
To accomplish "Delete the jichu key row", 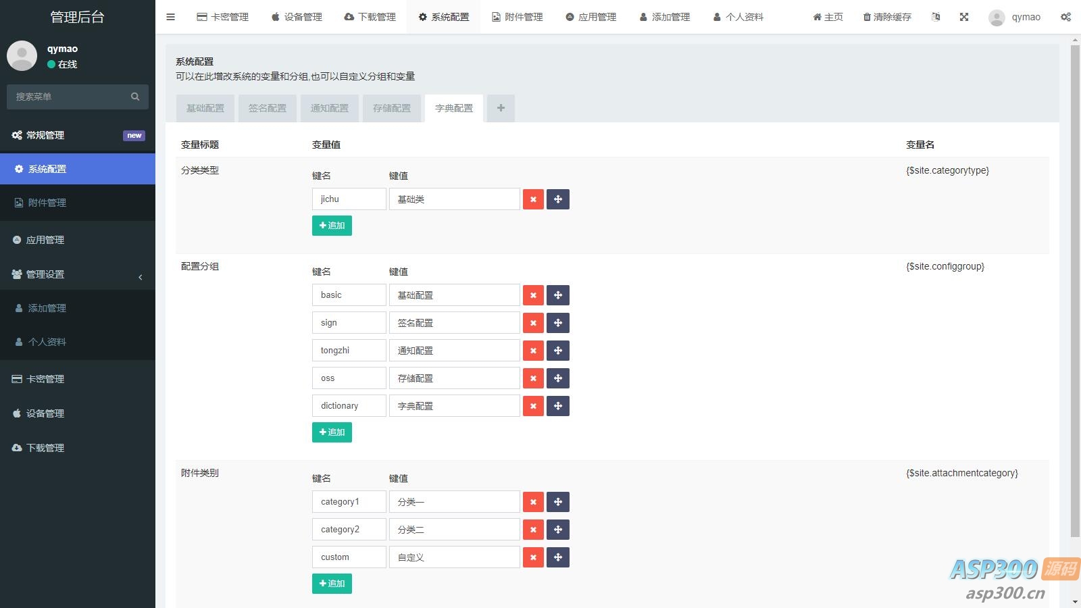I will tap(533, 199).
